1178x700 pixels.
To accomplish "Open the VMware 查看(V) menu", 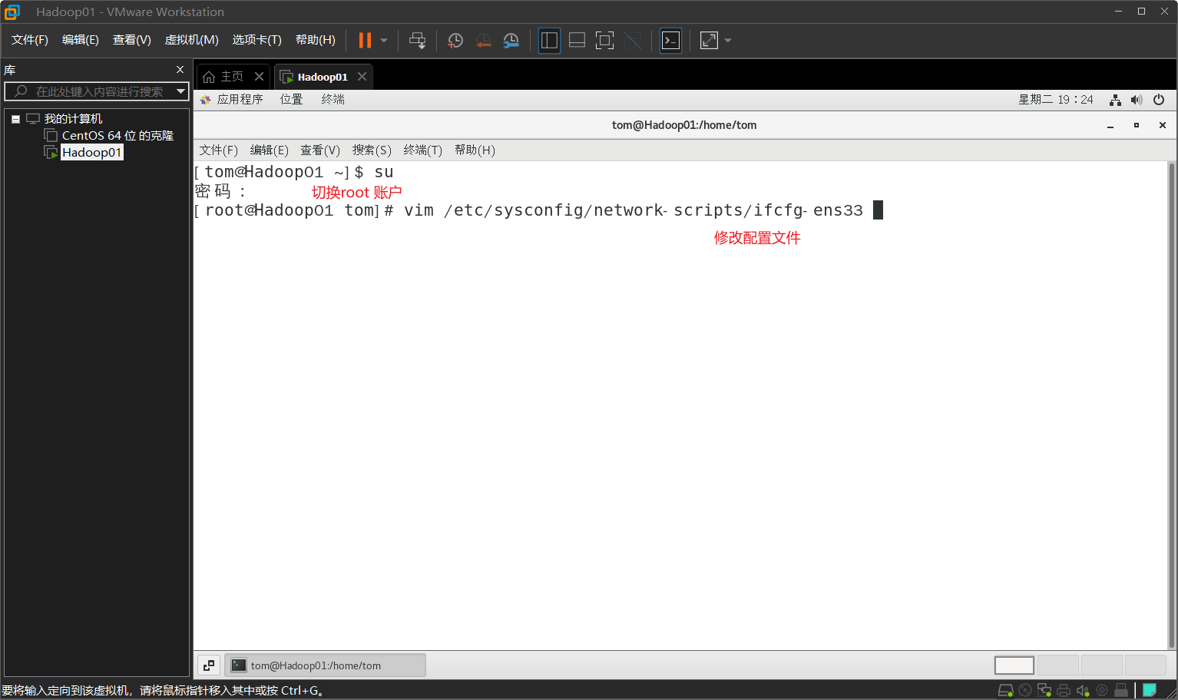I will pyautogui.click(x=132, y=40).
